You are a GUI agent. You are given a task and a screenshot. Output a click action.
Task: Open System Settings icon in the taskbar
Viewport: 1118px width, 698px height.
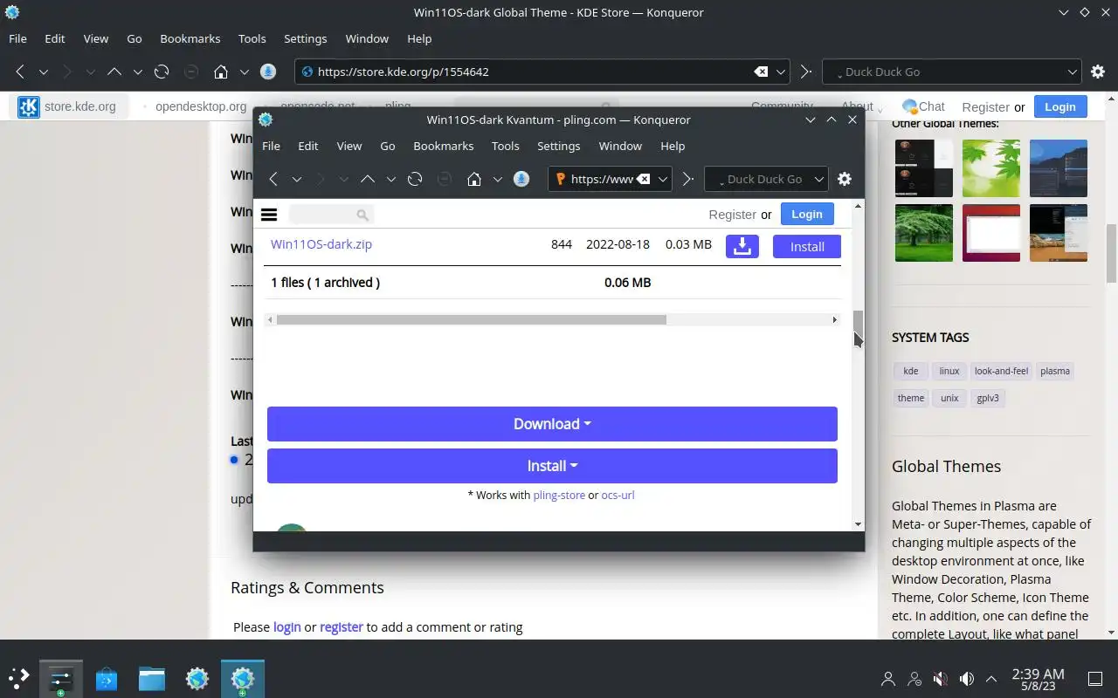point(61,678)
